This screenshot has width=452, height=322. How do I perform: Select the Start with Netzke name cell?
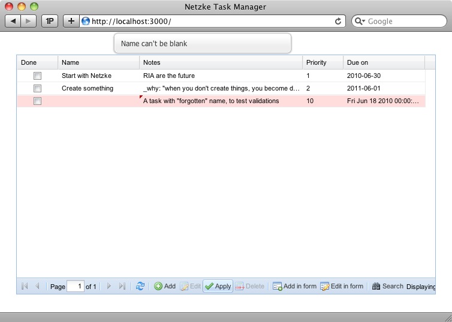(x=98, y=76)
